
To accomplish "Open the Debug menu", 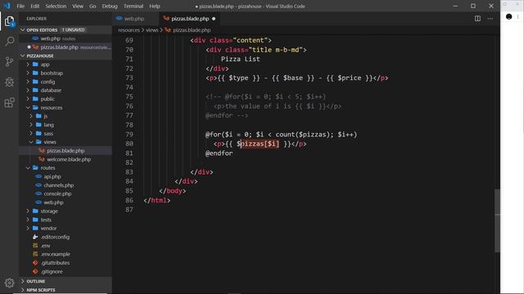I will point(110,6).
